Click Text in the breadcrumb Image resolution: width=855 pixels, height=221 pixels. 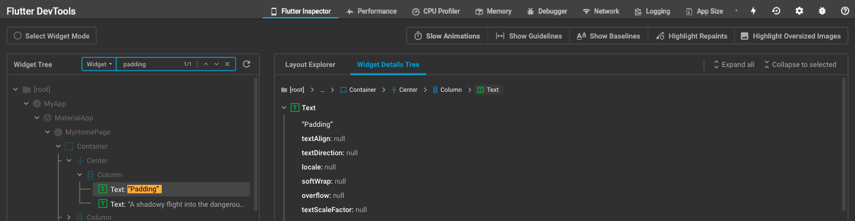(x=489, y=90)
